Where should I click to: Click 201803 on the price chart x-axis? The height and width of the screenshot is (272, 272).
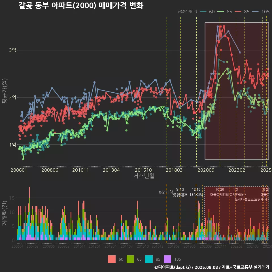[174, 170]
